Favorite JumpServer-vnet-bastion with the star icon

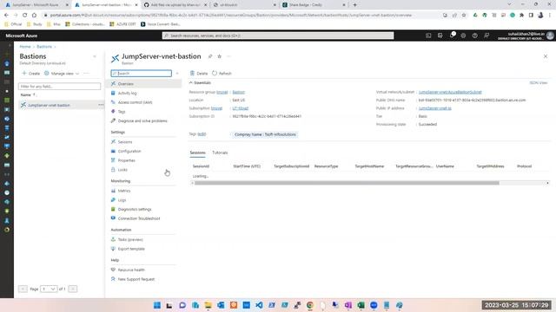point(220,56)
